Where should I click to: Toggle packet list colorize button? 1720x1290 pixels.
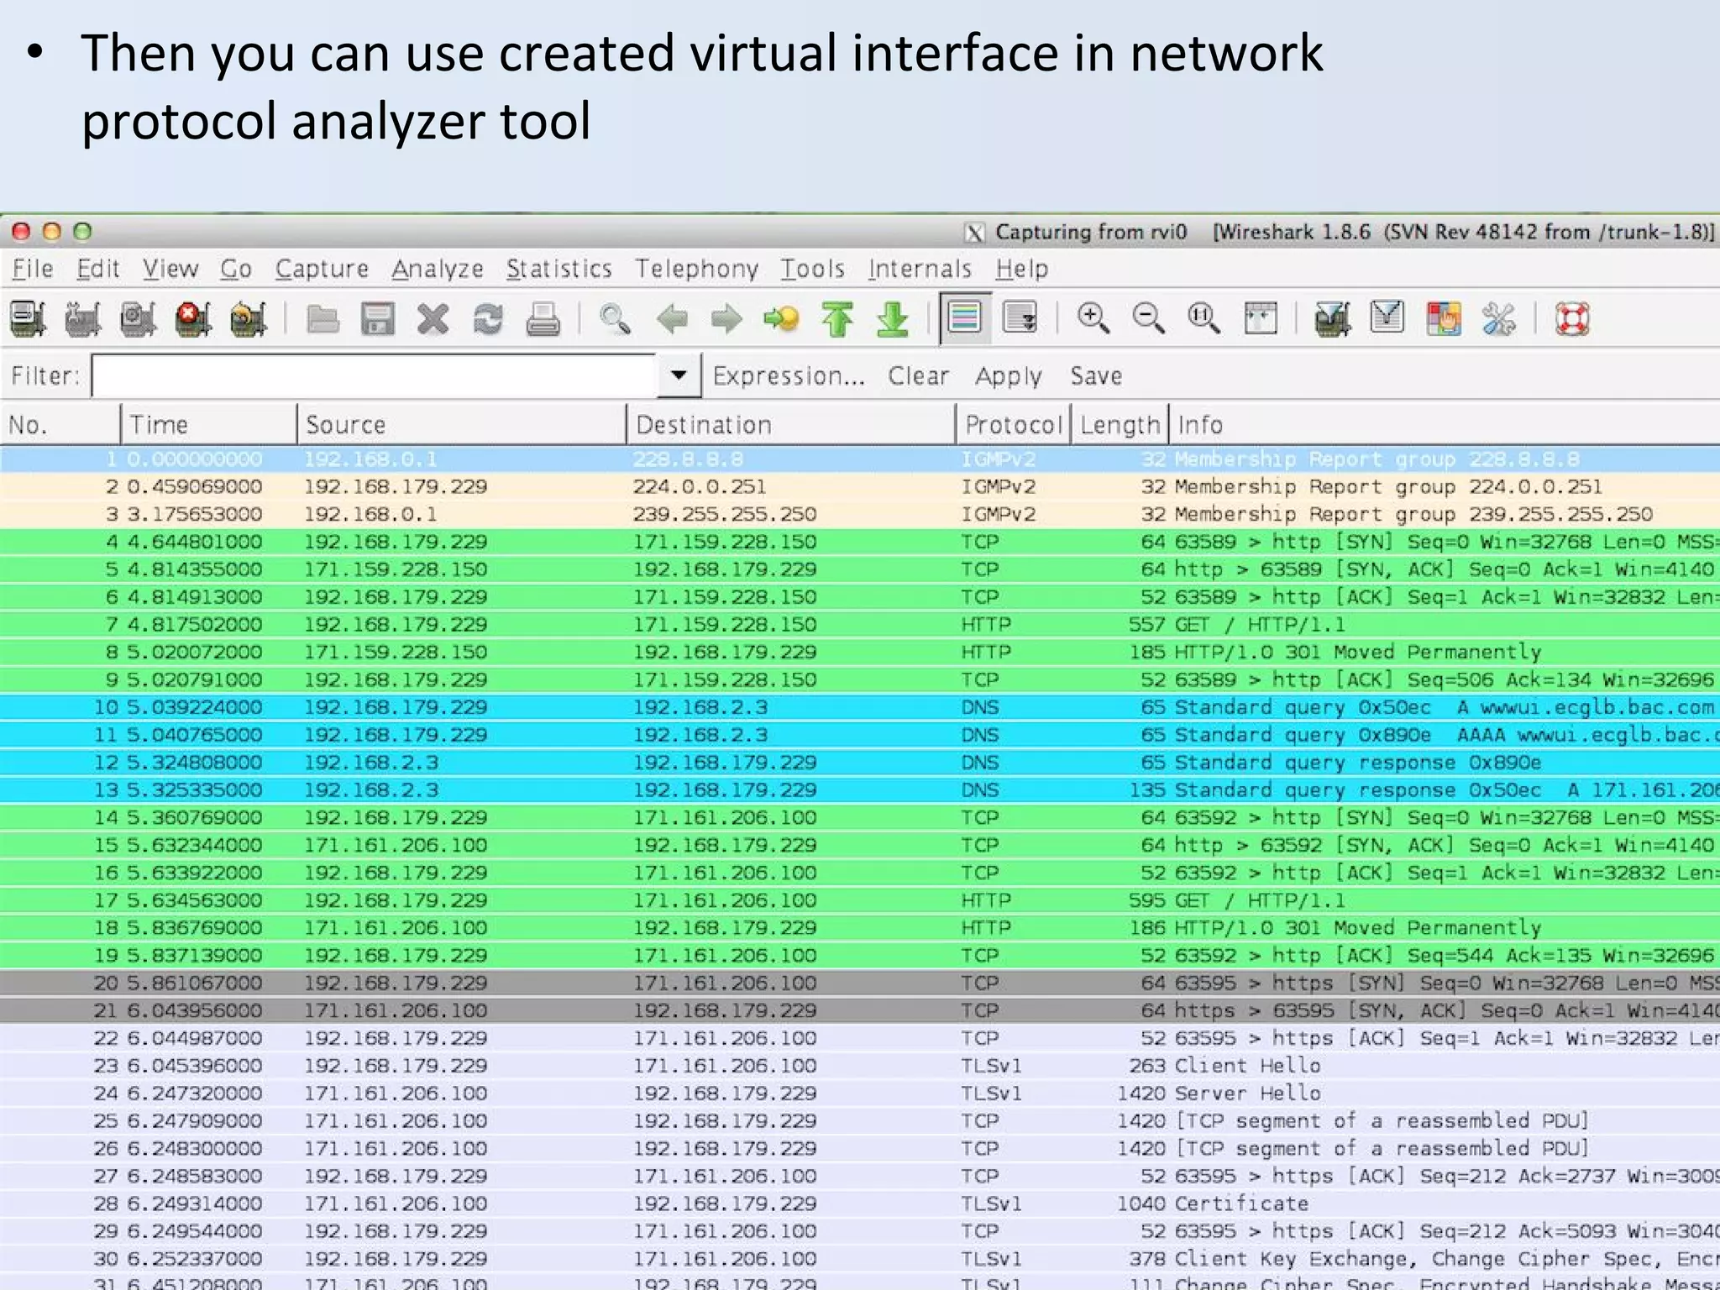click(964, 319)
